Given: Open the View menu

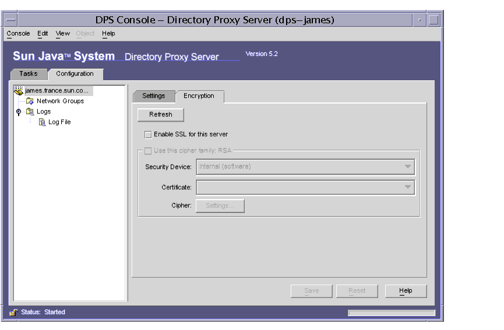Looking at the screenshot, I should click(x=63, y=33).
